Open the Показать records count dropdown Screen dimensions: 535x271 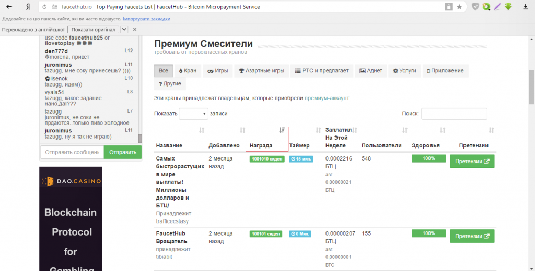(193, 114)
